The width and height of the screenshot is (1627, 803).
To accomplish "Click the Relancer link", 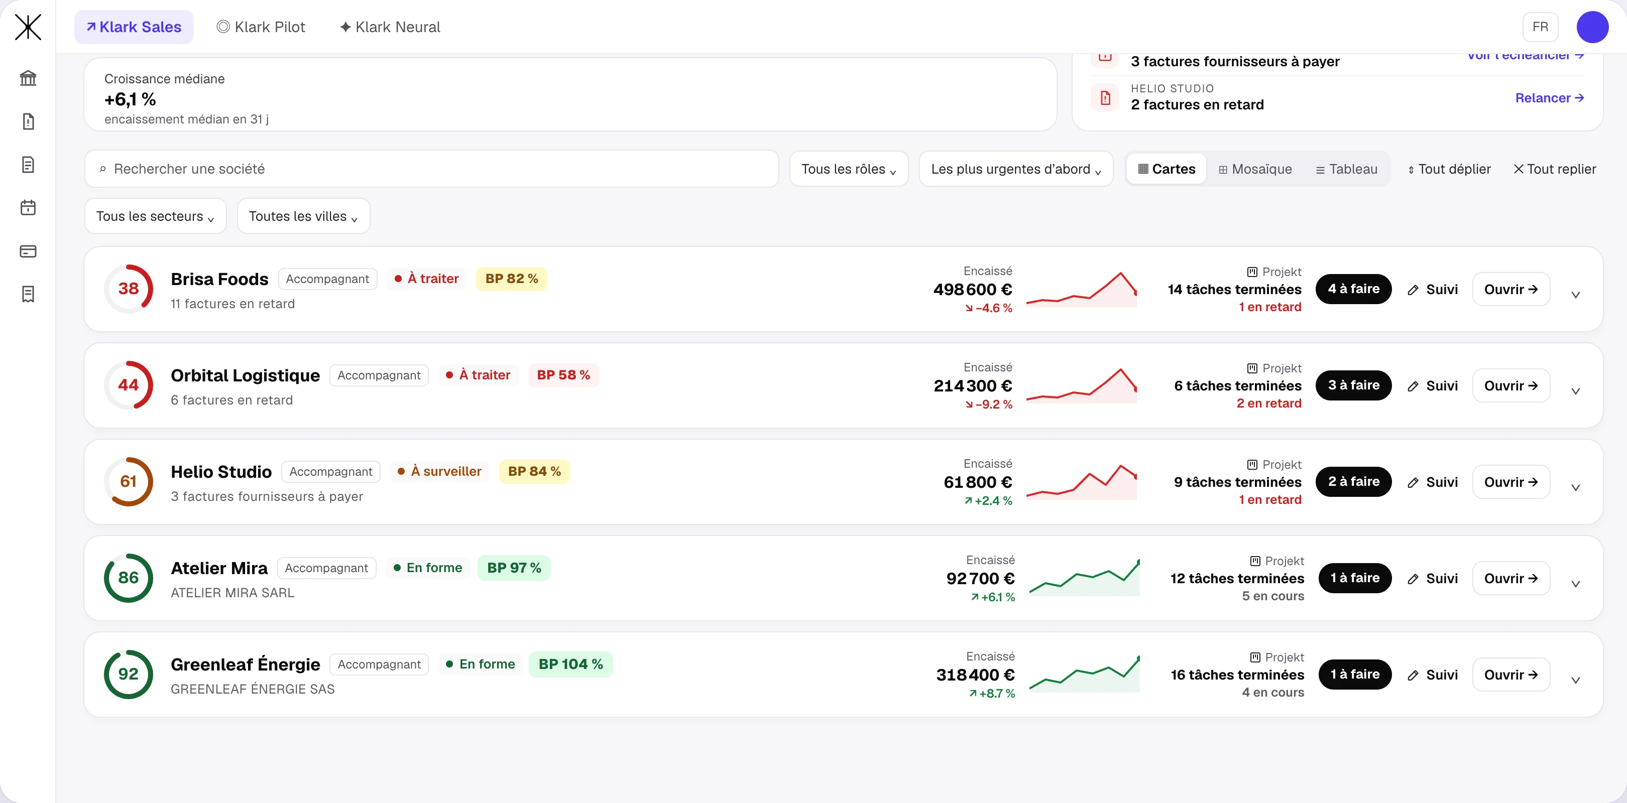I will click(1549, 98).
